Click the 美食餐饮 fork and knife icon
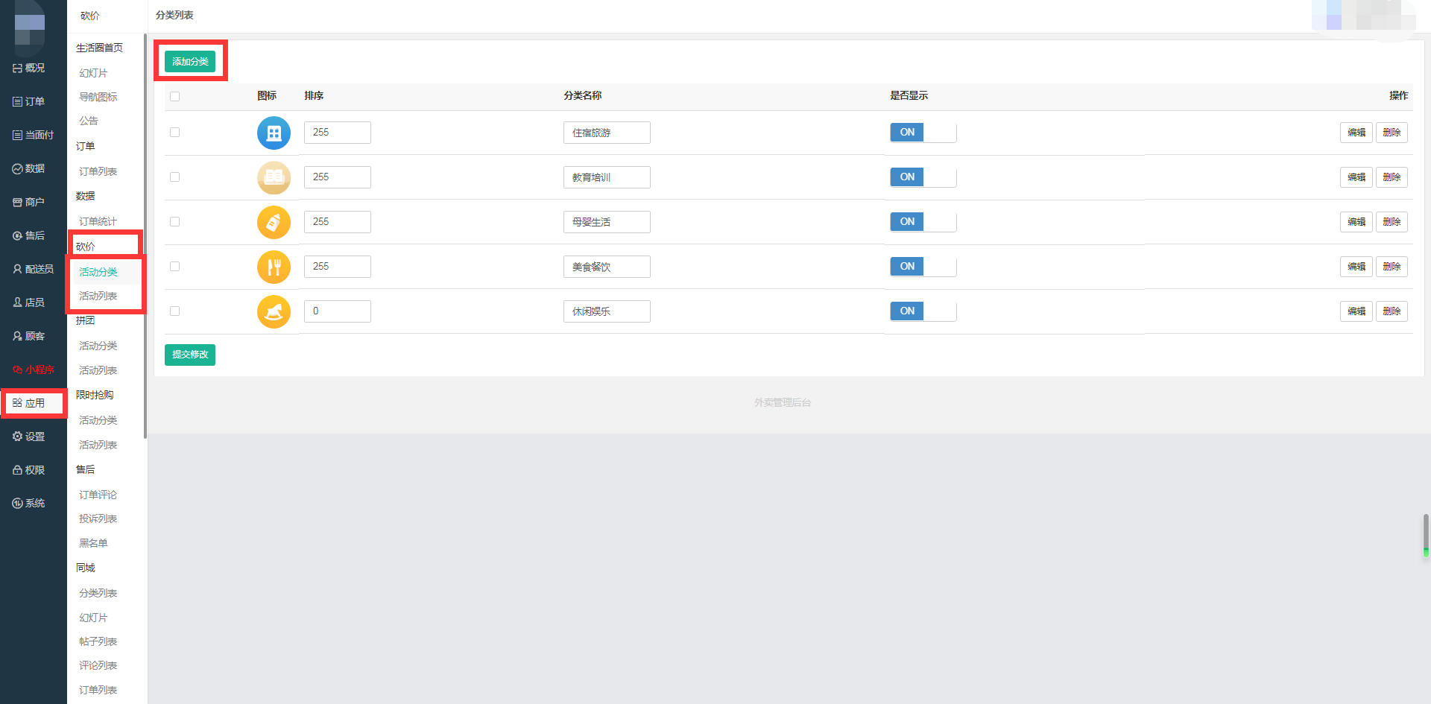 click(274, 267)
